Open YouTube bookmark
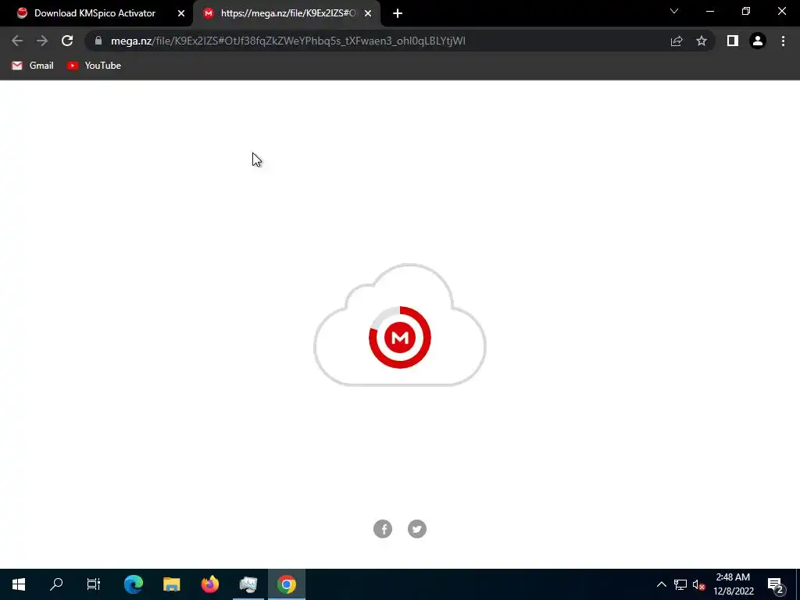Image resolution: width=800 pixels, height=600 pixels. pos(95,66)
